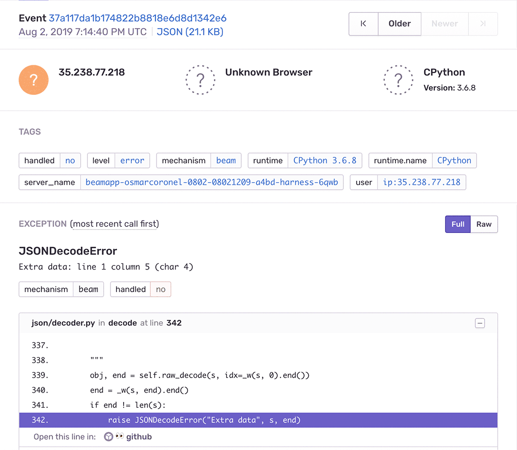The width and height of the screenshot is (517, 450).
Task: Open the JSON (21.1 KB) link
Action: (190, 32)
